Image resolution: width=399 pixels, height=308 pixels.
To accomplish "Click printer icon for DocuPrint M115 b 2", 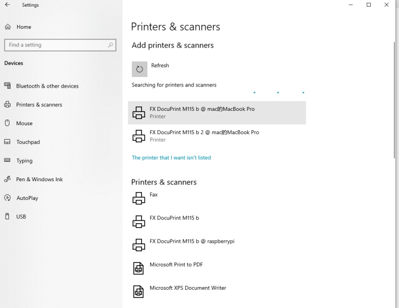I will coord(139,136).
